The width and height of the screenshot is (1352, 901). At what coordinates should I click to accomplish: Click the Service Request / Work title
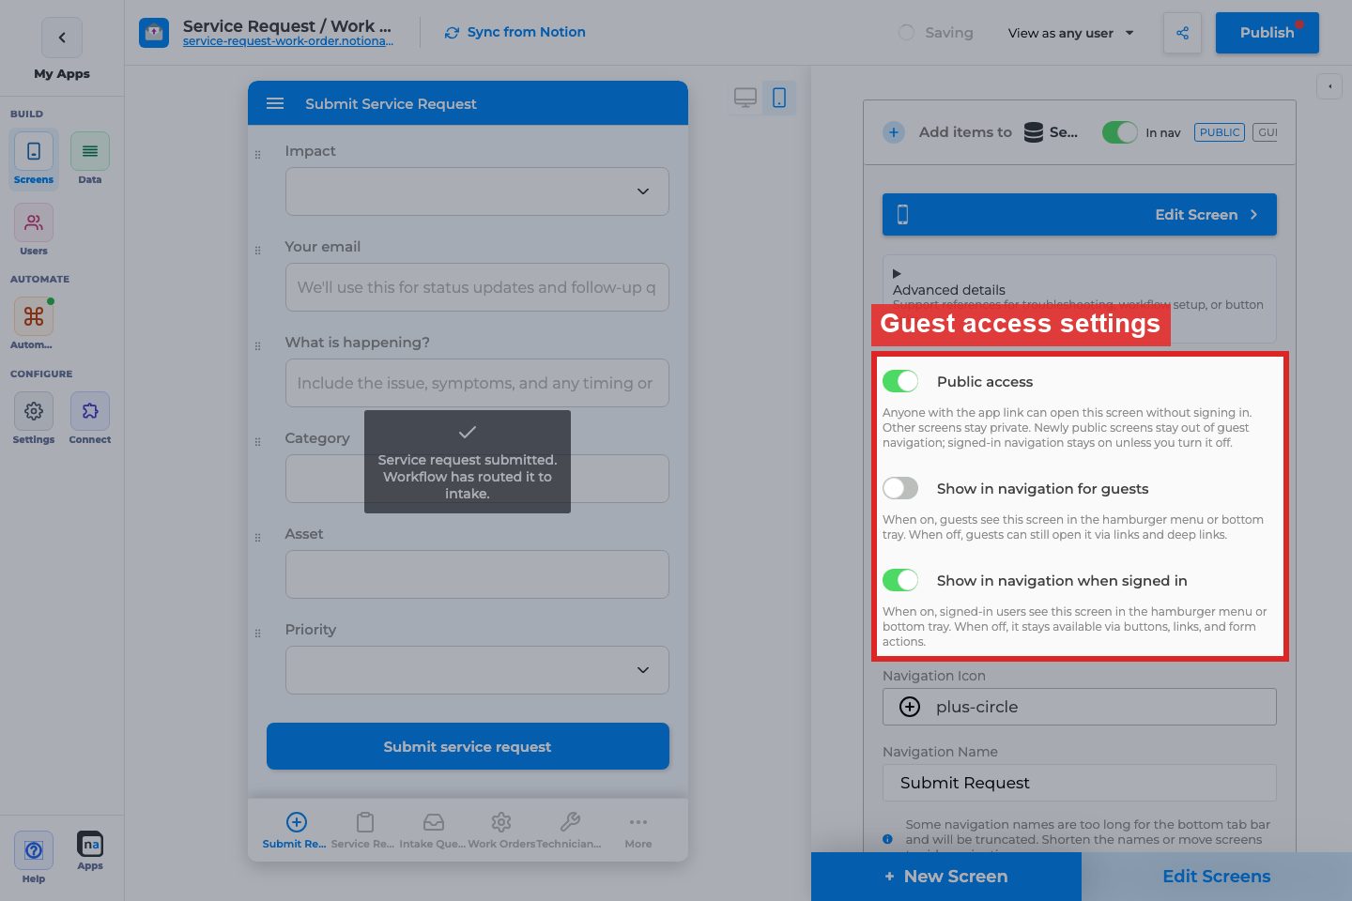[287, 25]
